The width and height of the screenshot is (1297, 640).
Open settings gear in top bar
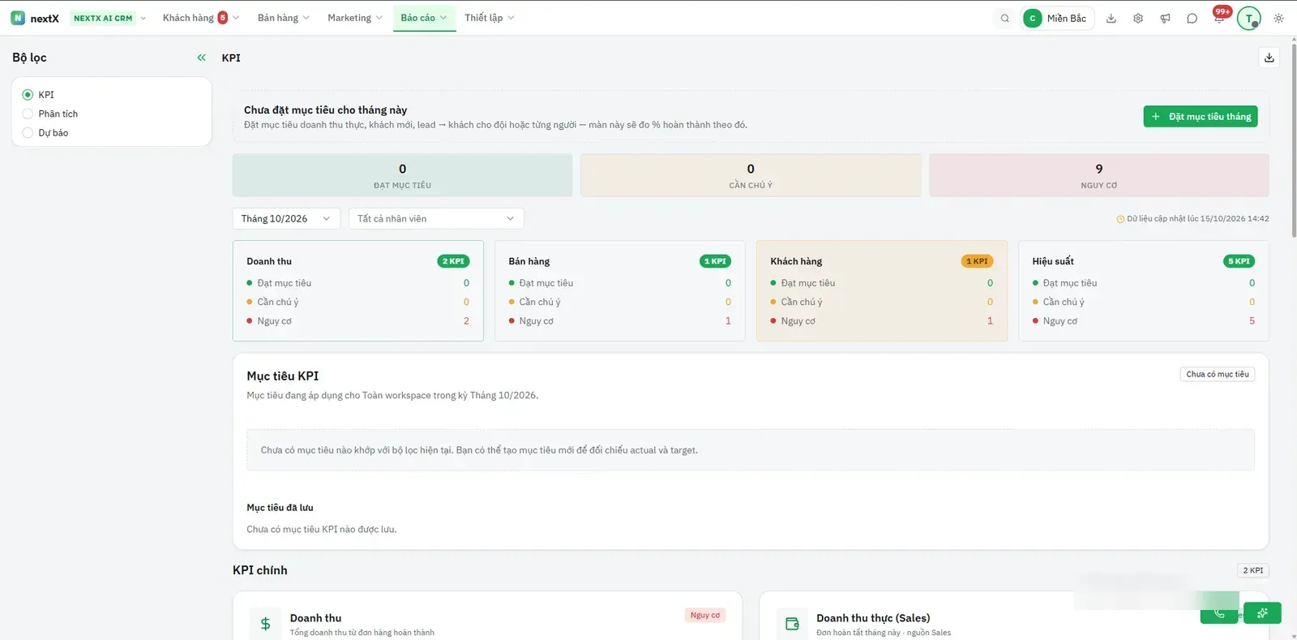[1138, 18]
